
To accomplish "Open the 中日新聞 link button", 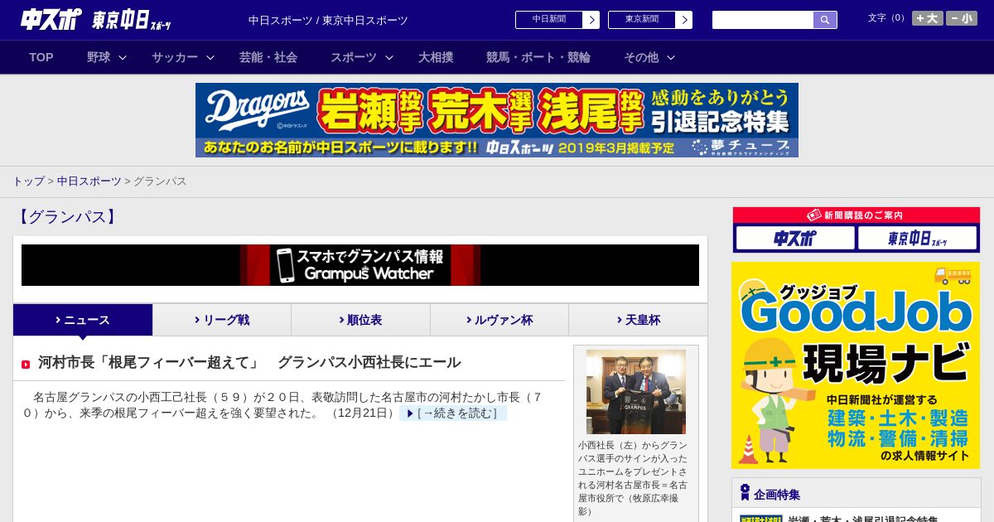I will click(549, 20).
